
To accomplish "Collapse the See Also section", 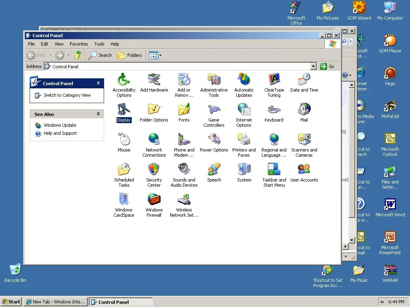I will [98, 114].
